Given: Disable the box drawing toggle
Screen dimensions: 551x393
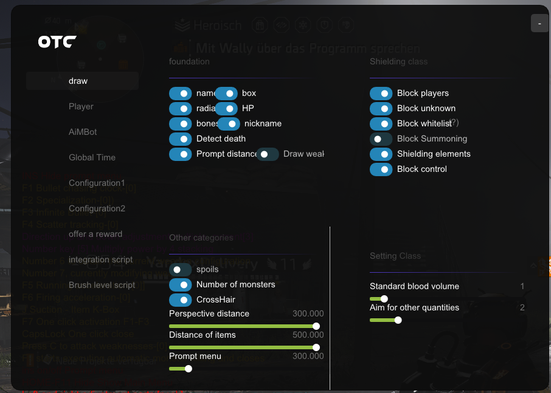Looking at the screenshot, I should click(226, 94).
